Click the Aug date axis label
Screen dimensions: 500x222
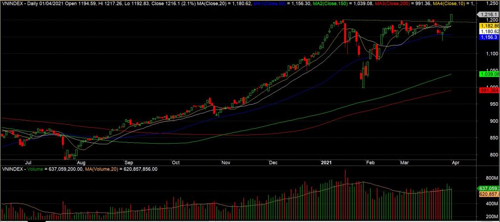pos(81,162)
